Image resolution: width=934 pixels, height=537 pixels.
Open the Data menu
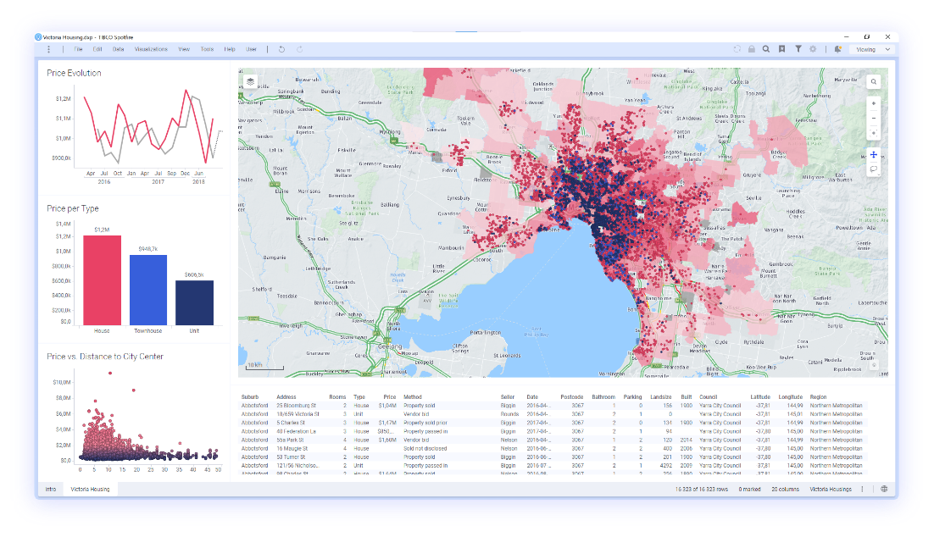click(118, 49)
